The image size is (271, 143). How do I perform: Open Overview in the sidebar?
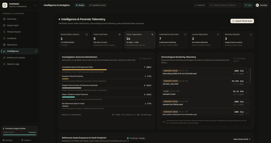pyautogui.click(x=20, y=19)
